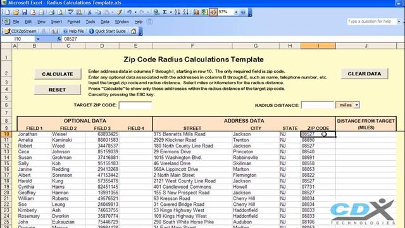Screen dimensions: 405x228
Task: Click the fx Insert Function icon
Action: tap(59, 39)
